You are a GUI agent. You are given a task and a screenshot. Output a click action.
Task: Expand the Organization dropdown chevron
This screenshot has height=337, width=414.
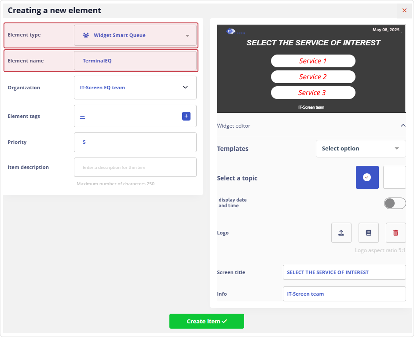[x=185, y=88]
